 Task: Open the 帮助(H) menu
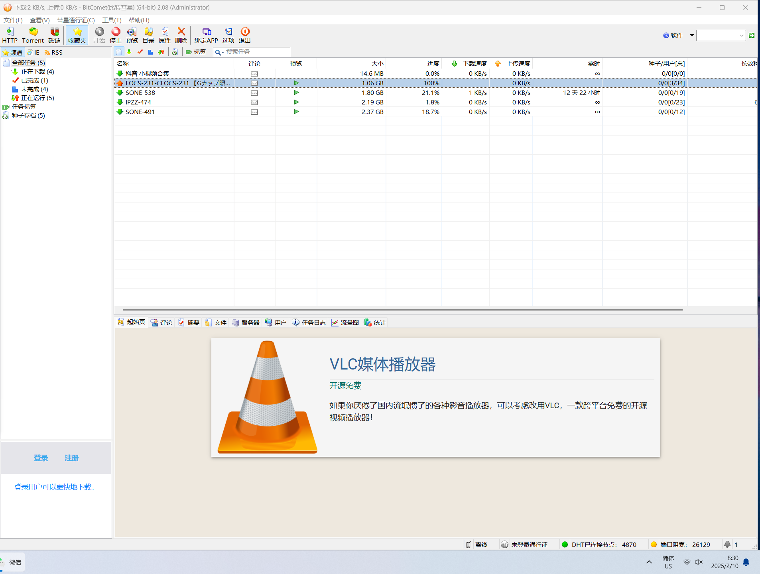pos(139,20)
